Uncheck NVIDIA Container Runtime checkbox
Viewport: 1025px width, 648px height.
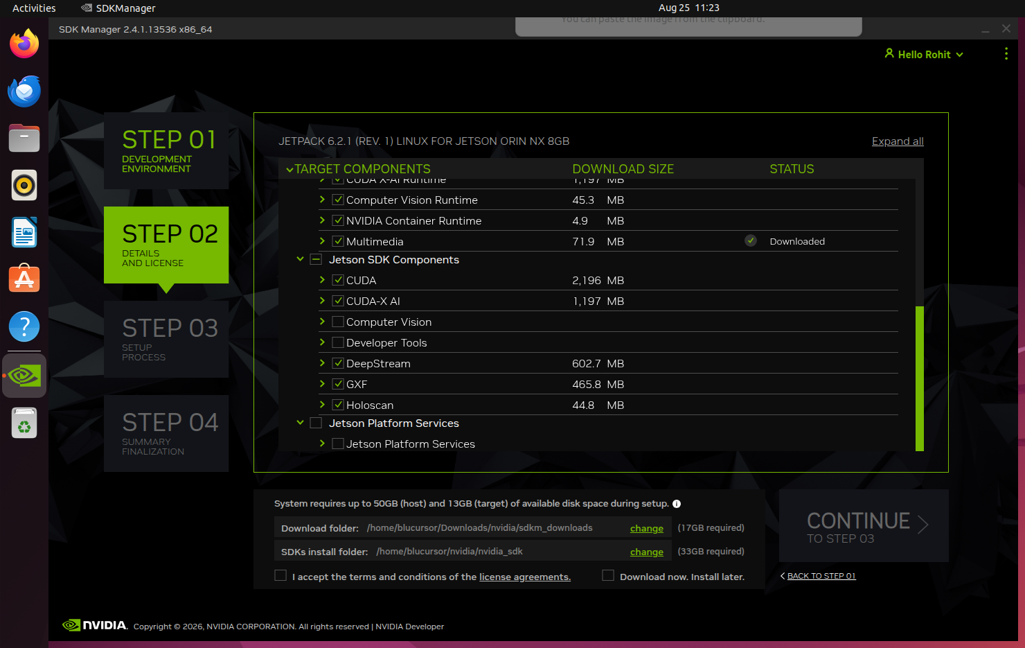pos(338,220)
